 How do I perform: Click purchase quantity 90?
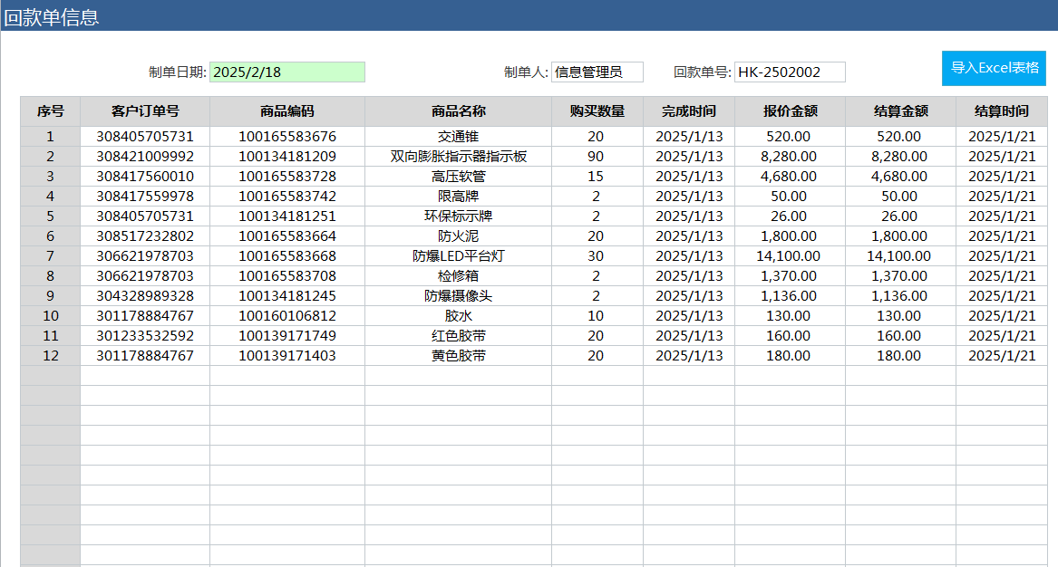click(x=596, y=157)
